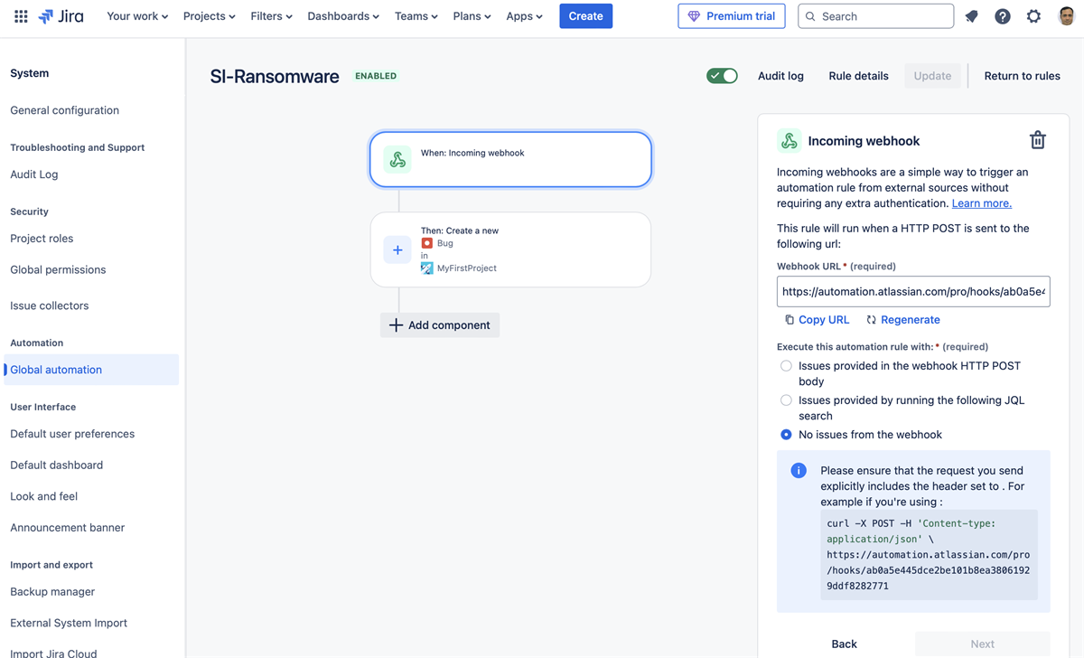1084x658 pixels.
Task: Open Issue collectors in sidebar
Action: click(x=50, y=305)
